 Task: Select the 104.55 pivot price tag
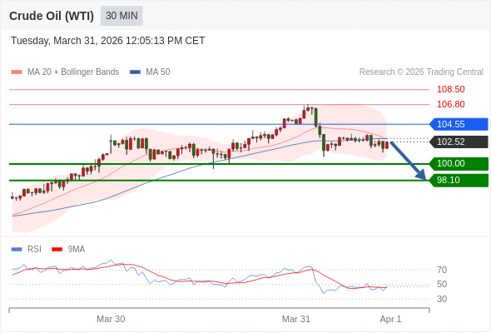[x=459, y=124]
